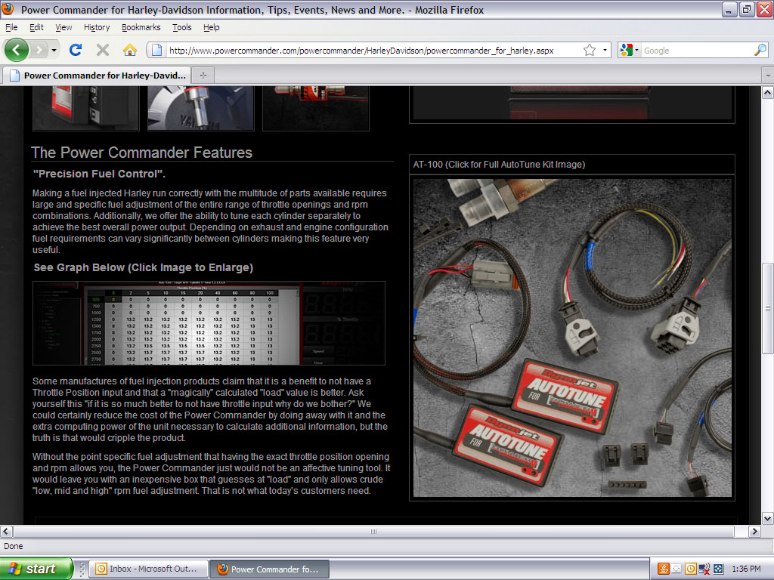
Task: Click the vertical scrollbar down arrow
Action: 768,518
